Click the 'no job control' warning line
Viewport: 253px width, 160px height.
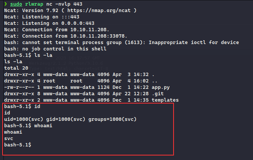pyautogui.click(x=55, y=49)
